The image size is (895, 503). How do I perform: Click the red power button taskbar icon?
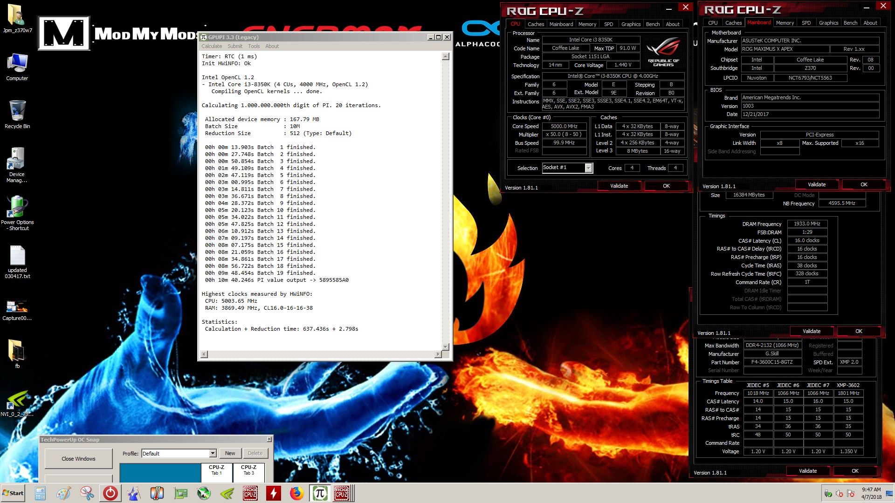pyautogui.click(x=110, y=493)
